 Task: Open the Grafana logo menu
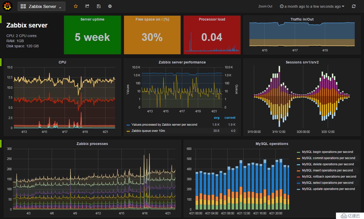pyautogui.click(x=7, y=6)
